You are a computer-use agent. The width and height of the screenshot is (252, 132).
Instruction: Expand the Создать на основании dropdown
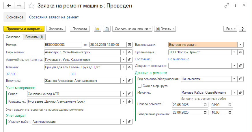pos(132,29)
